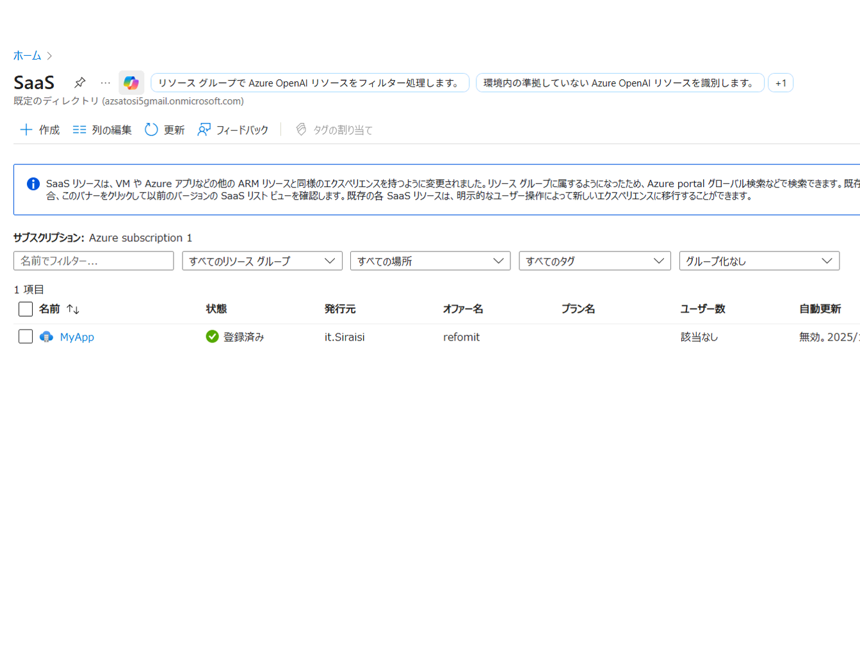Check the MyApp row checkbox
This screenshot has height=665, width=860.
click(26, 337)
